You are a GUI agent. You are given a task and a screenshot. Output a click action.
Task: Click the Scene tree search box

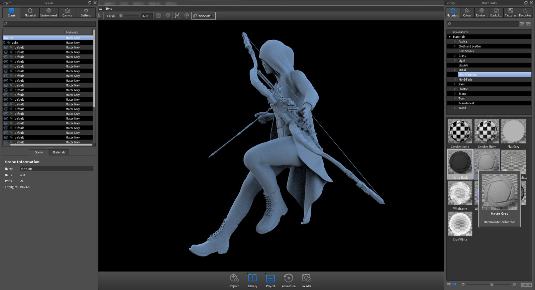49,24
